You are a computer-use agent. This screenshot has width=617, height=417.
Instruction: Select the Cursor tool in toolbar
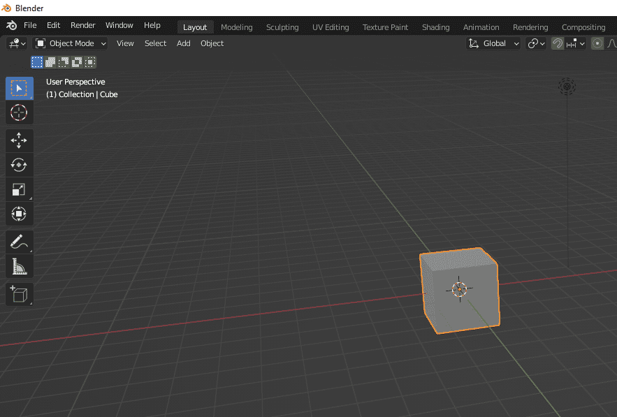pos(19,112)
